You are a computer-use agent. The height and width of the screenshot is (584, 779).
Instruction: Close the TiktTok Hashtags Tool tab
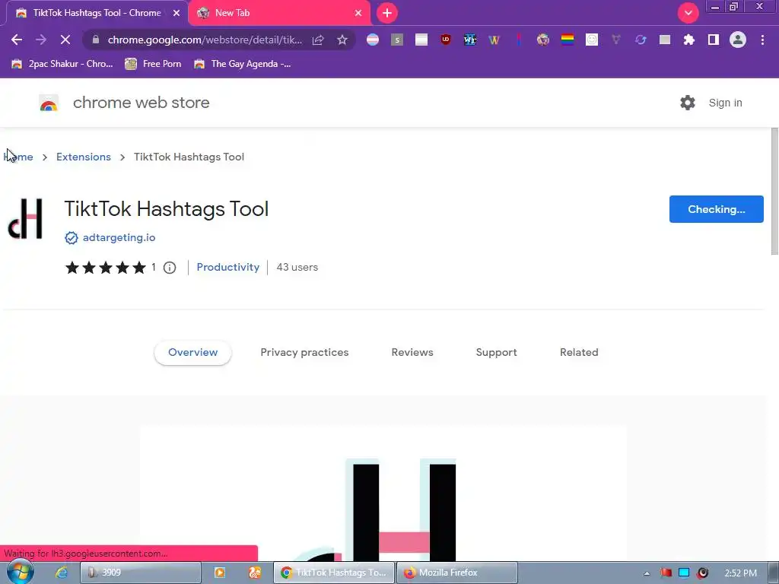pyautogui.click(x=176, y=13)
